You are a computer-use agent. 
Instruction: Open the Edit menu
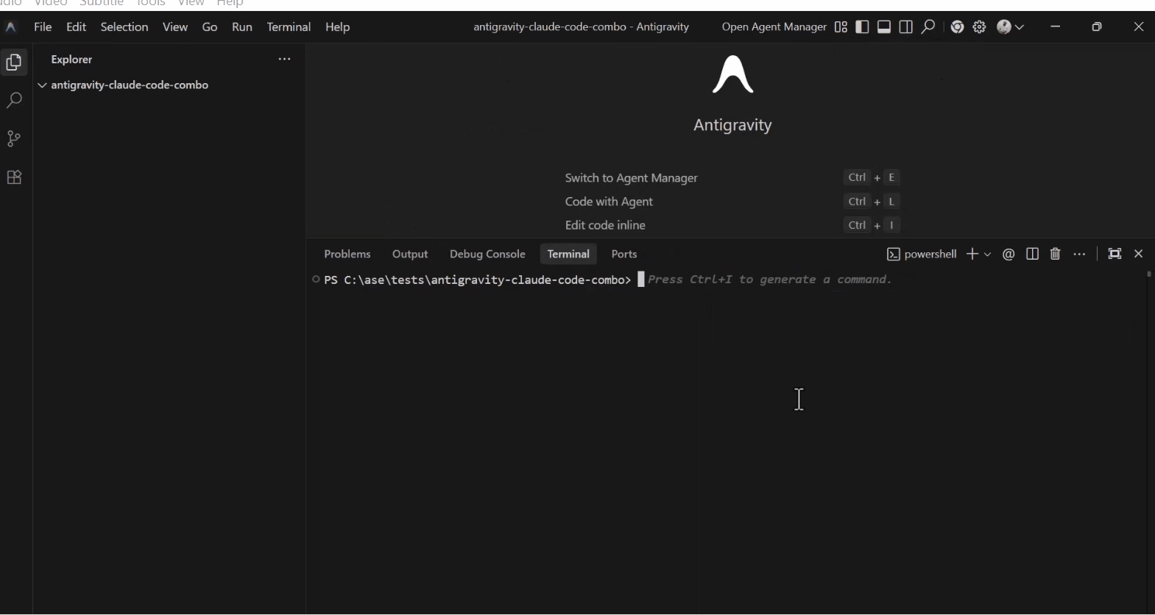pyautogui.click(x=76, y=27)
